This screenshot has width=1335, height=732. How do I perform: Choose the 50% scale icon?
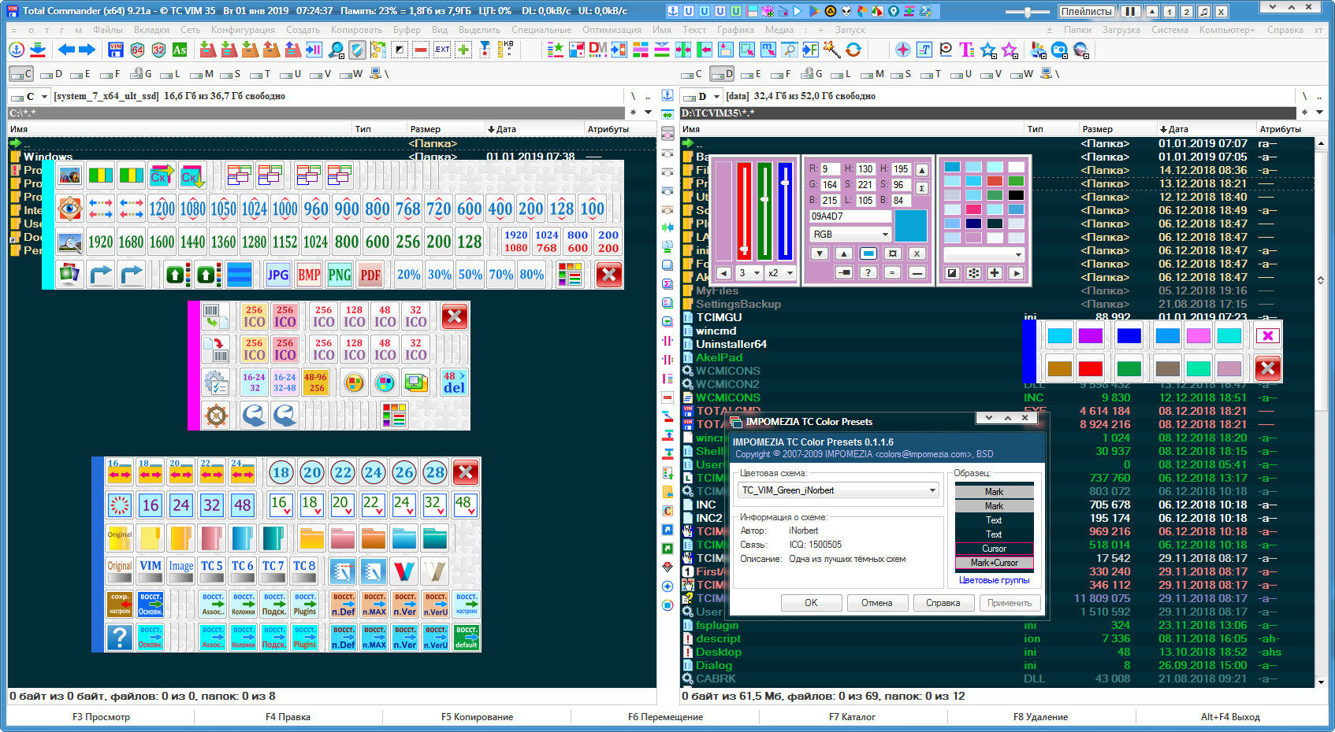point(470,275)
